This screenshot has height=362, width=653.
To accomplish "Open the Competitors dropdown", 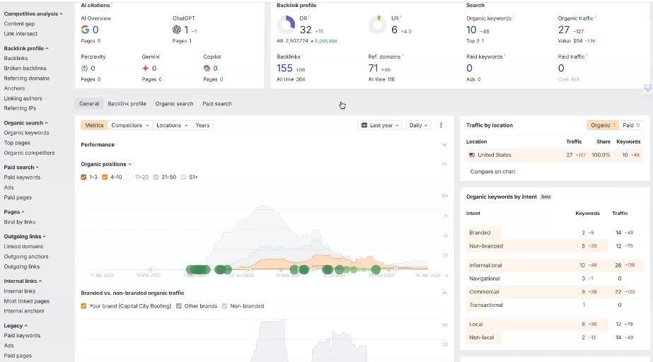I will (130, 125).
